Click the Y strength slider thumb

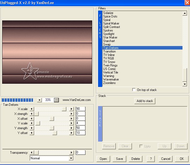tap(52, 128)
